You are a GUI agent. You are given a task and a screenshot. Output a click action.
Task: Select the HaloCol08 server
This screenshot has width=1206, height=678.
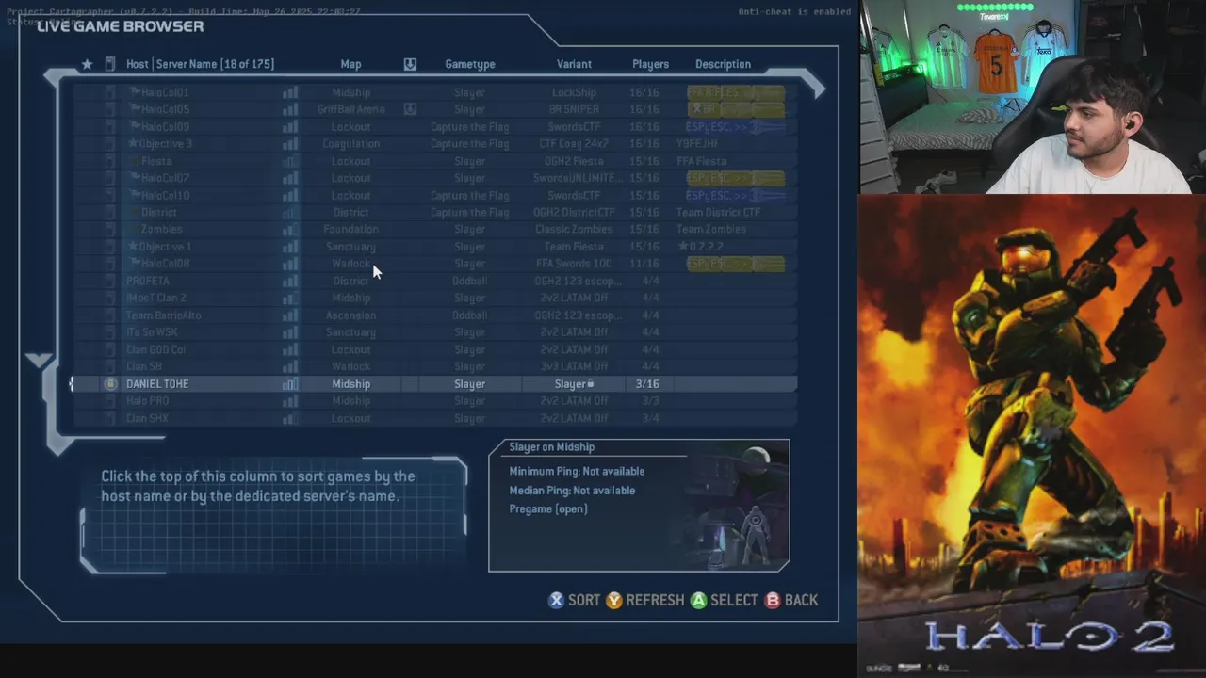point(165,264)
